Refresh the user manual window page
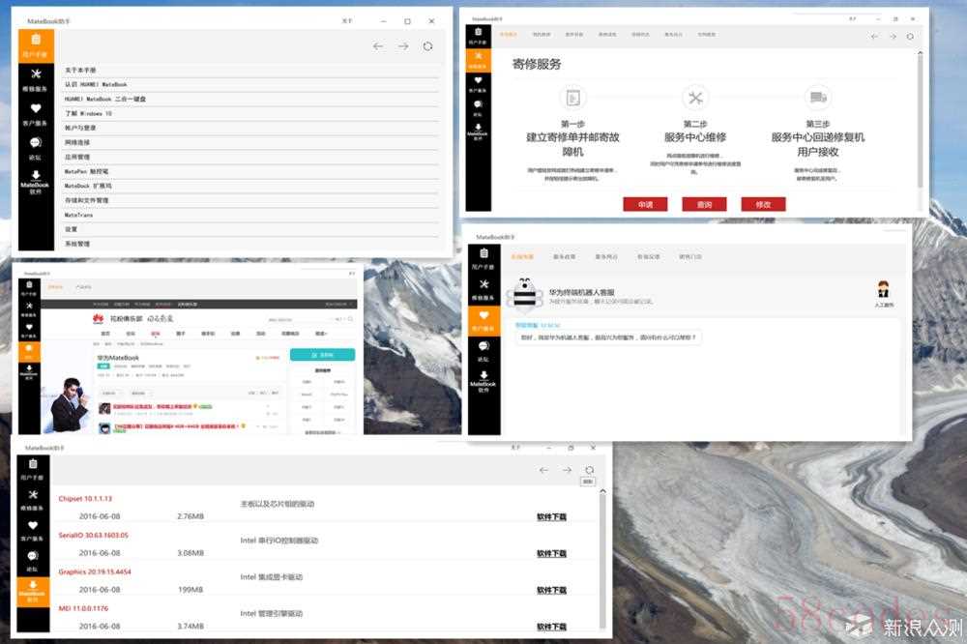This screenshot has height=644, width=967. click(x=427, y=46)
